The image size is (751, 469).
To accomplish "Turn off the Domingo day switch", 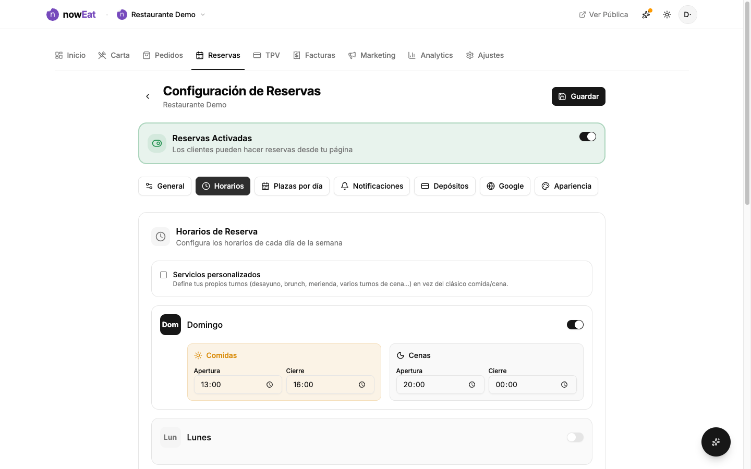I will coord(575,325).
